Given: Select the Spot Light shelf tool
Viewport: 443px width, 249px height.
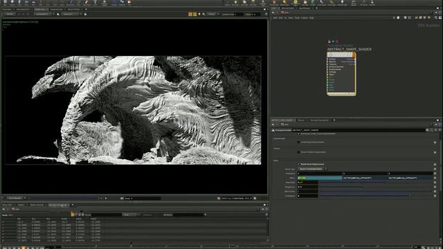Looking at the screenshot, I should tap(244, 3).
